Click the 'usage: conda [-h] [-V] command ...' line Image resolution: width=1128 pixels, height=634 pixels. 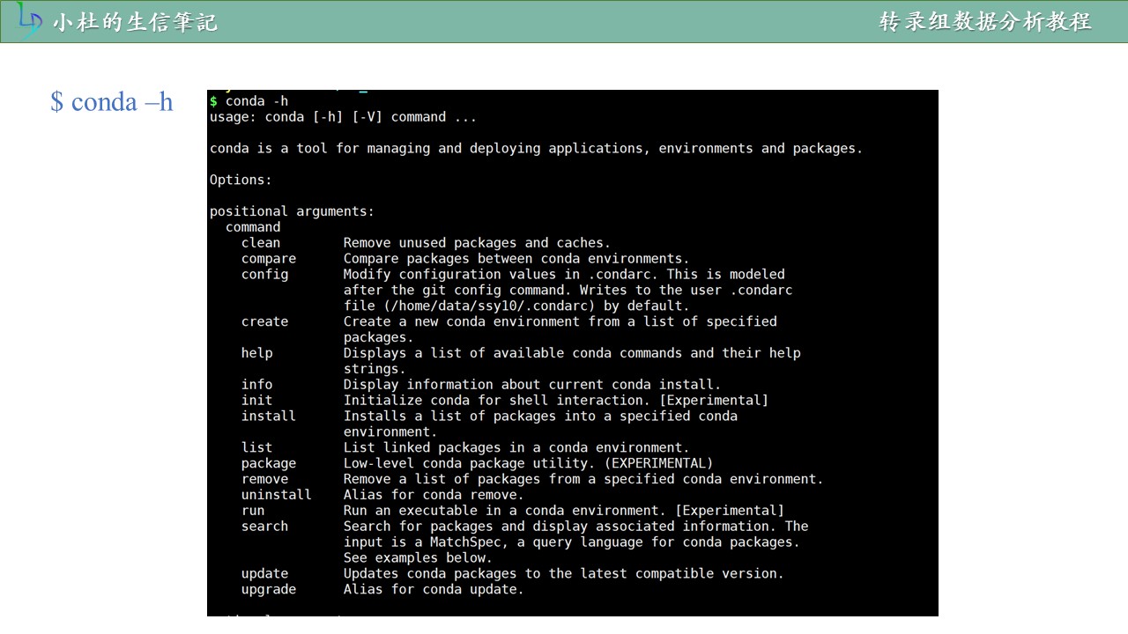(342, 117)
